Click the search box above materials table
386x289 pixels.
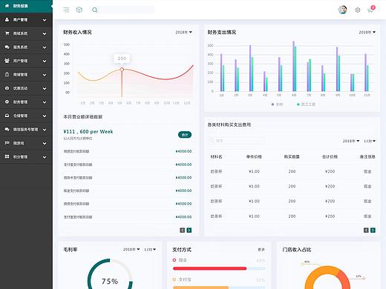click(236, 141)
